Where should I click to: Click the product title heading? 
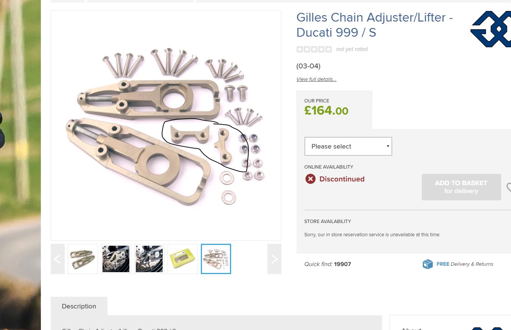tap(374, 25)
